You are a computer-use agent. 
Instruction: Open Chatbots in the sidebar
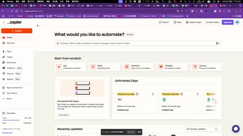click(17, 68)
